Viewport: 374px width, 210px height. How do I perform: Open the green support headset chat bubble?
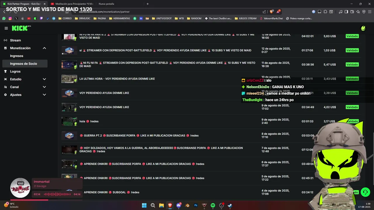[x=365, y=192]
